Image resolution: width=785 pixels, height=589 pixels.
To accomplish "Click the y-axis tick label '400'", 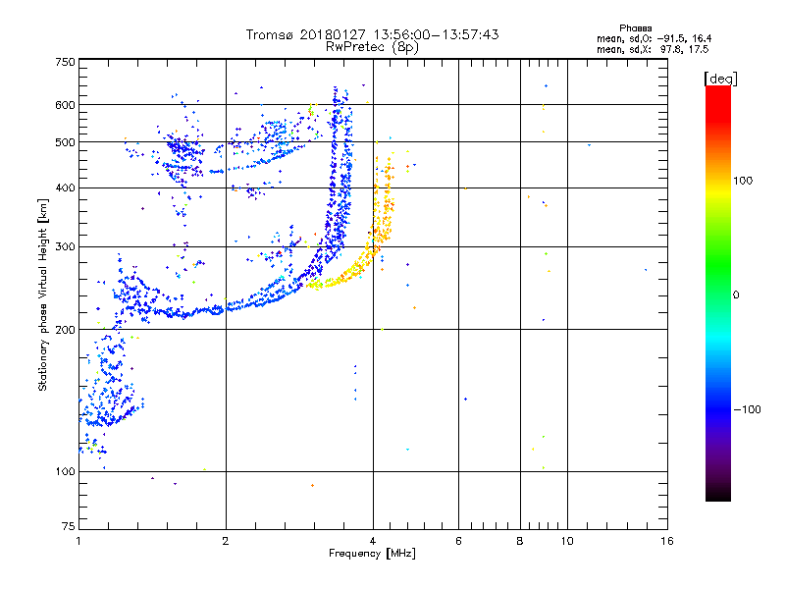I will click(x=65, y=187).
